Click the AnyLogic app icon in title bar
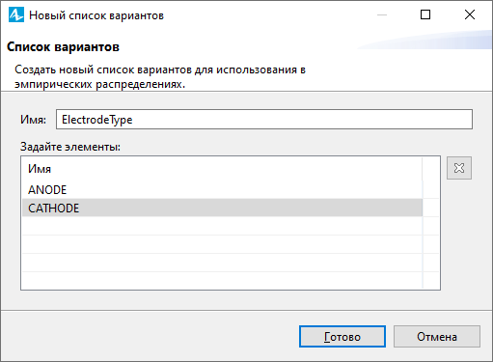 coord(16,15)
